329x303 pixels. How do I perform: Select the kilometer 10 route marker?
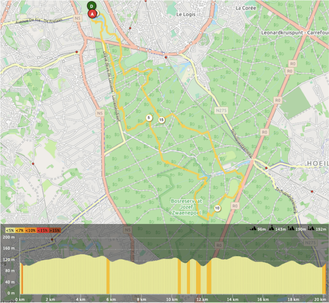[217, 208]
